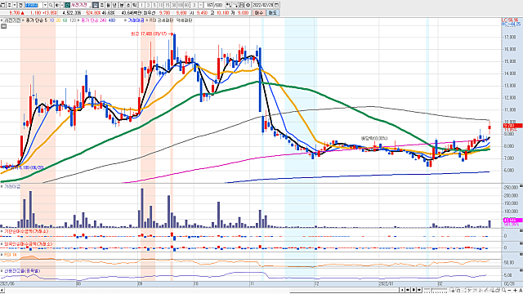This screenshot has width=523, height=294.
Task: Choose the 1 interval button
Action: 141,5
